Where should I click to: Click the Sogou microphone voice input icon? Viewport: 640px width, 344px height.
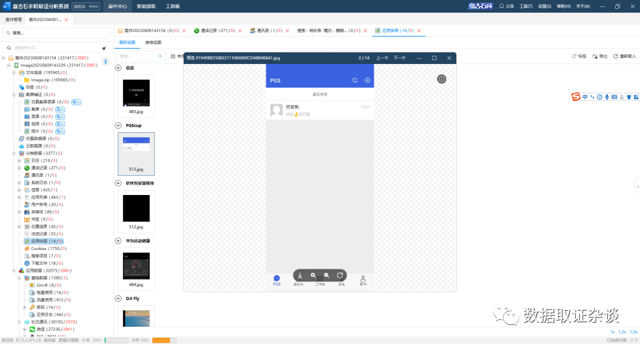tap(607, 97)
